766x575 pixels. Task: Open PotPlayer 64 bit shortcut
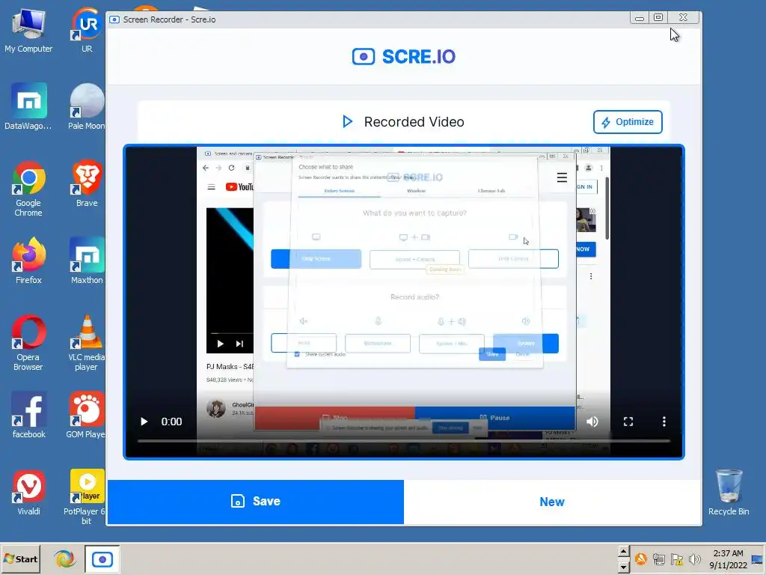coord(86,497)
